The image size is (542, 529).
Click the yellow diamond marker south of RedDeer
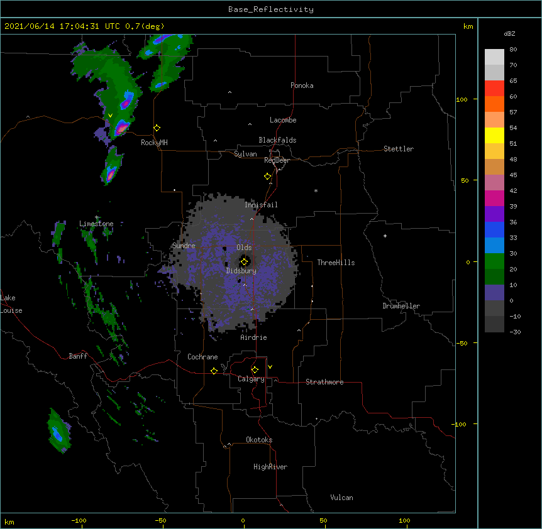click(267, 177)
